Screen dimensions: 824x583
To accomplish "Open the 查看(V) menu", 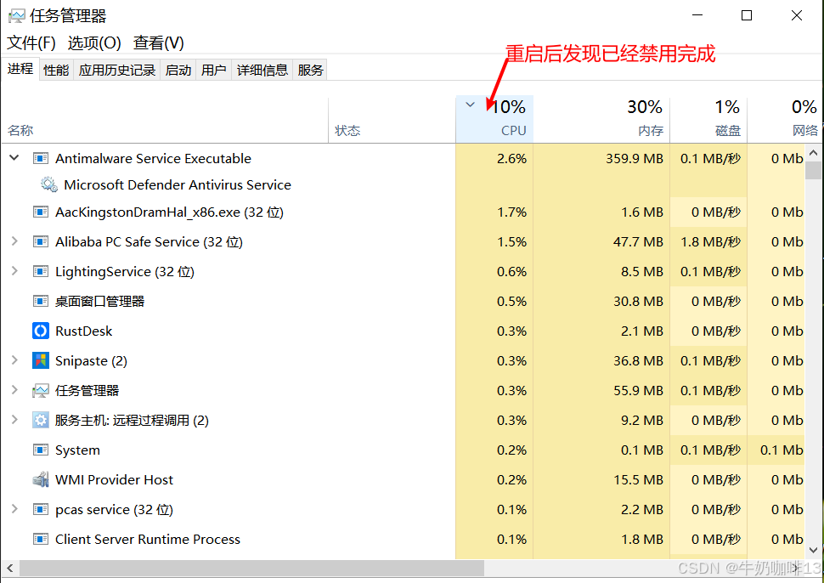I will point(158,42).
